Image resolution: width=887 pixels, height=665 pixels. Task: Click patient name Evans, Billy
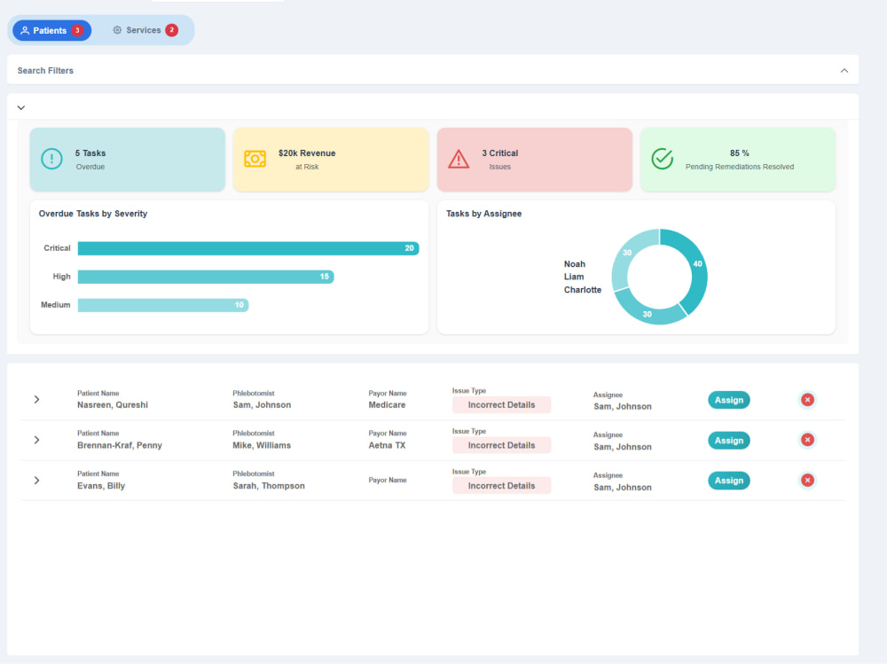tap(101, 486)
